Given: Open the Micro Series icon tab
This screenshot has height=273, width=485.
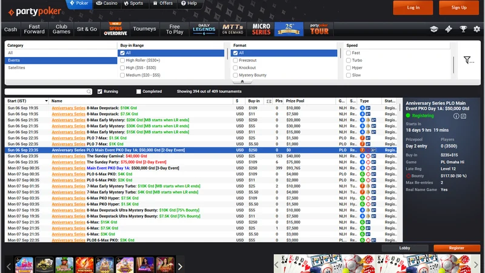Looking at the screenshot, I should click(x=261, y=29).
